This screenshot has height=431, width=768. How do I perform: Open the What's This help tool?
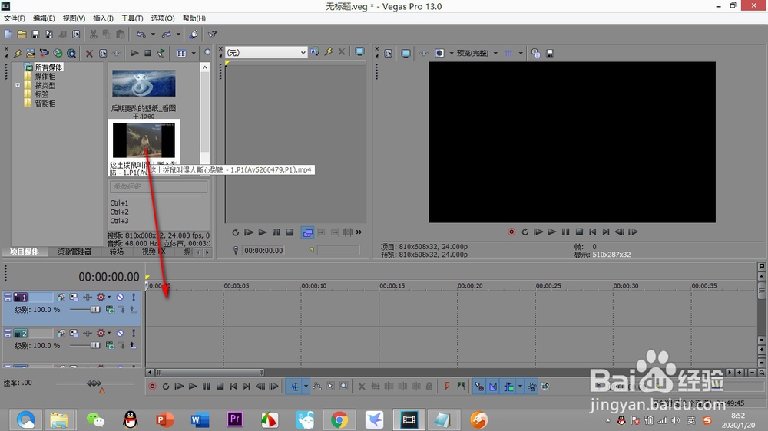pos(212,35)
